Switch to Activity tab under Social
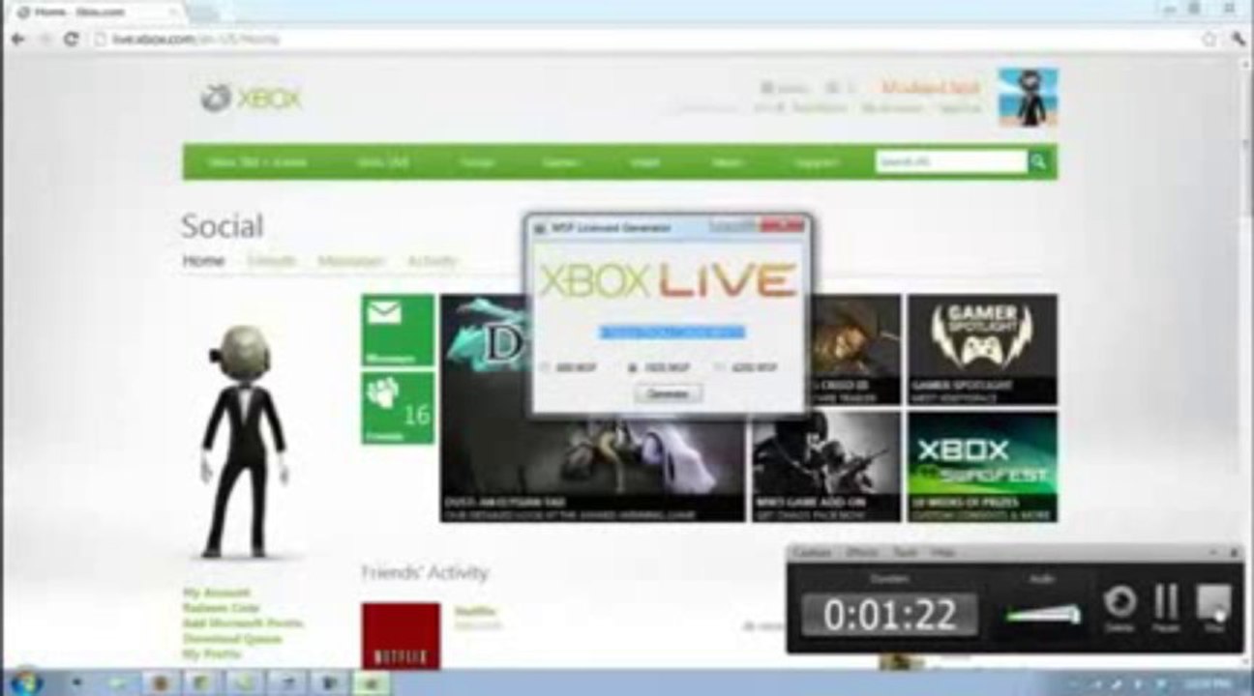The image size is (1254, 696). click(432, 261)
